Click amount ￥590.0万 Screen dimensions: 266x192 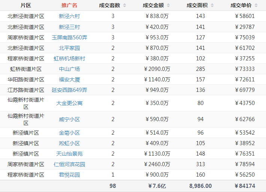(157, 119)
